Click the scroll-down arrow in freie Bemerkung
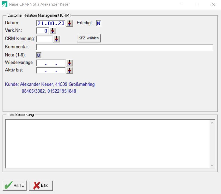This screenshot has height=194, width=221. [x=212, y=165]
